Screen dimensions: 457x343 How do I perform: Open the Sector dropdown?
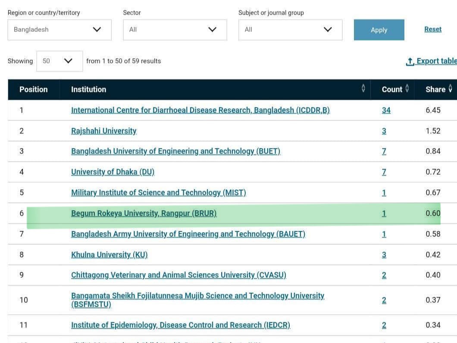click(x=175, y=30)
